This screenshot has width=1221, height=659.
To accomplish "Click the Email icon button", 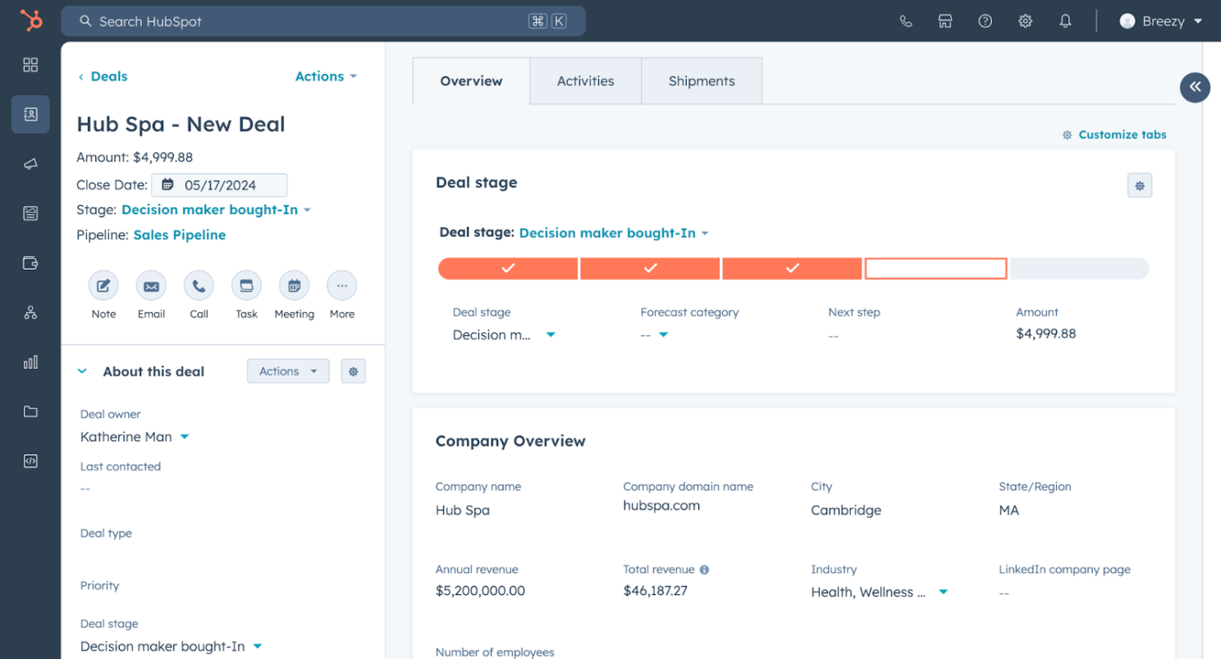I will click(151, 286).
